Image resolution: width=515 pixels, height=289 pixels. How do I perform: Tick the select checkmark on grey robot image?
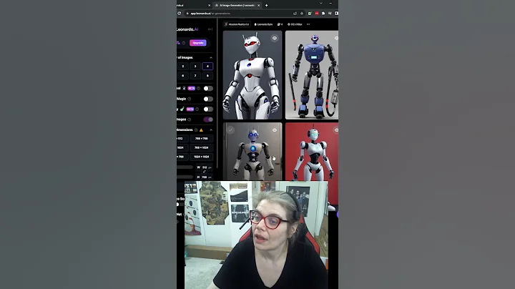tap(230, 130)
